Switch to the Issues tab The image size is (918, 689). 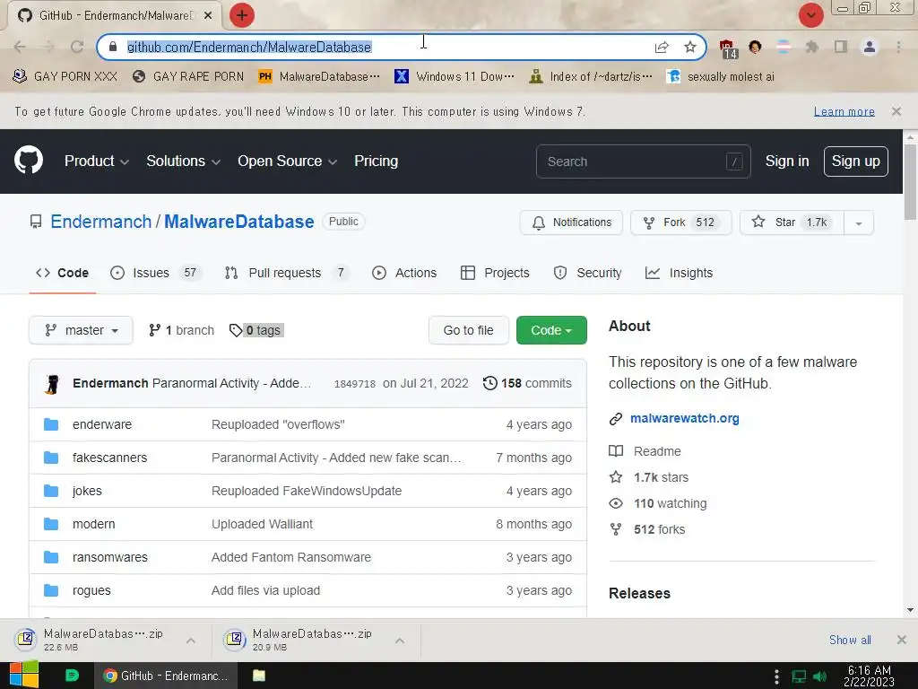click(156, 273)
